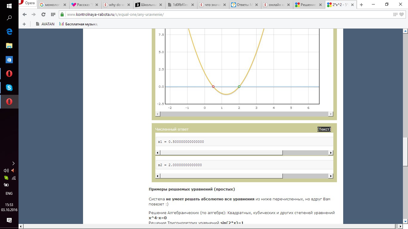Open File Explorer from the taskbar
Image resolution: width=408 pixels, height=229 pixels.
point(9,46)
